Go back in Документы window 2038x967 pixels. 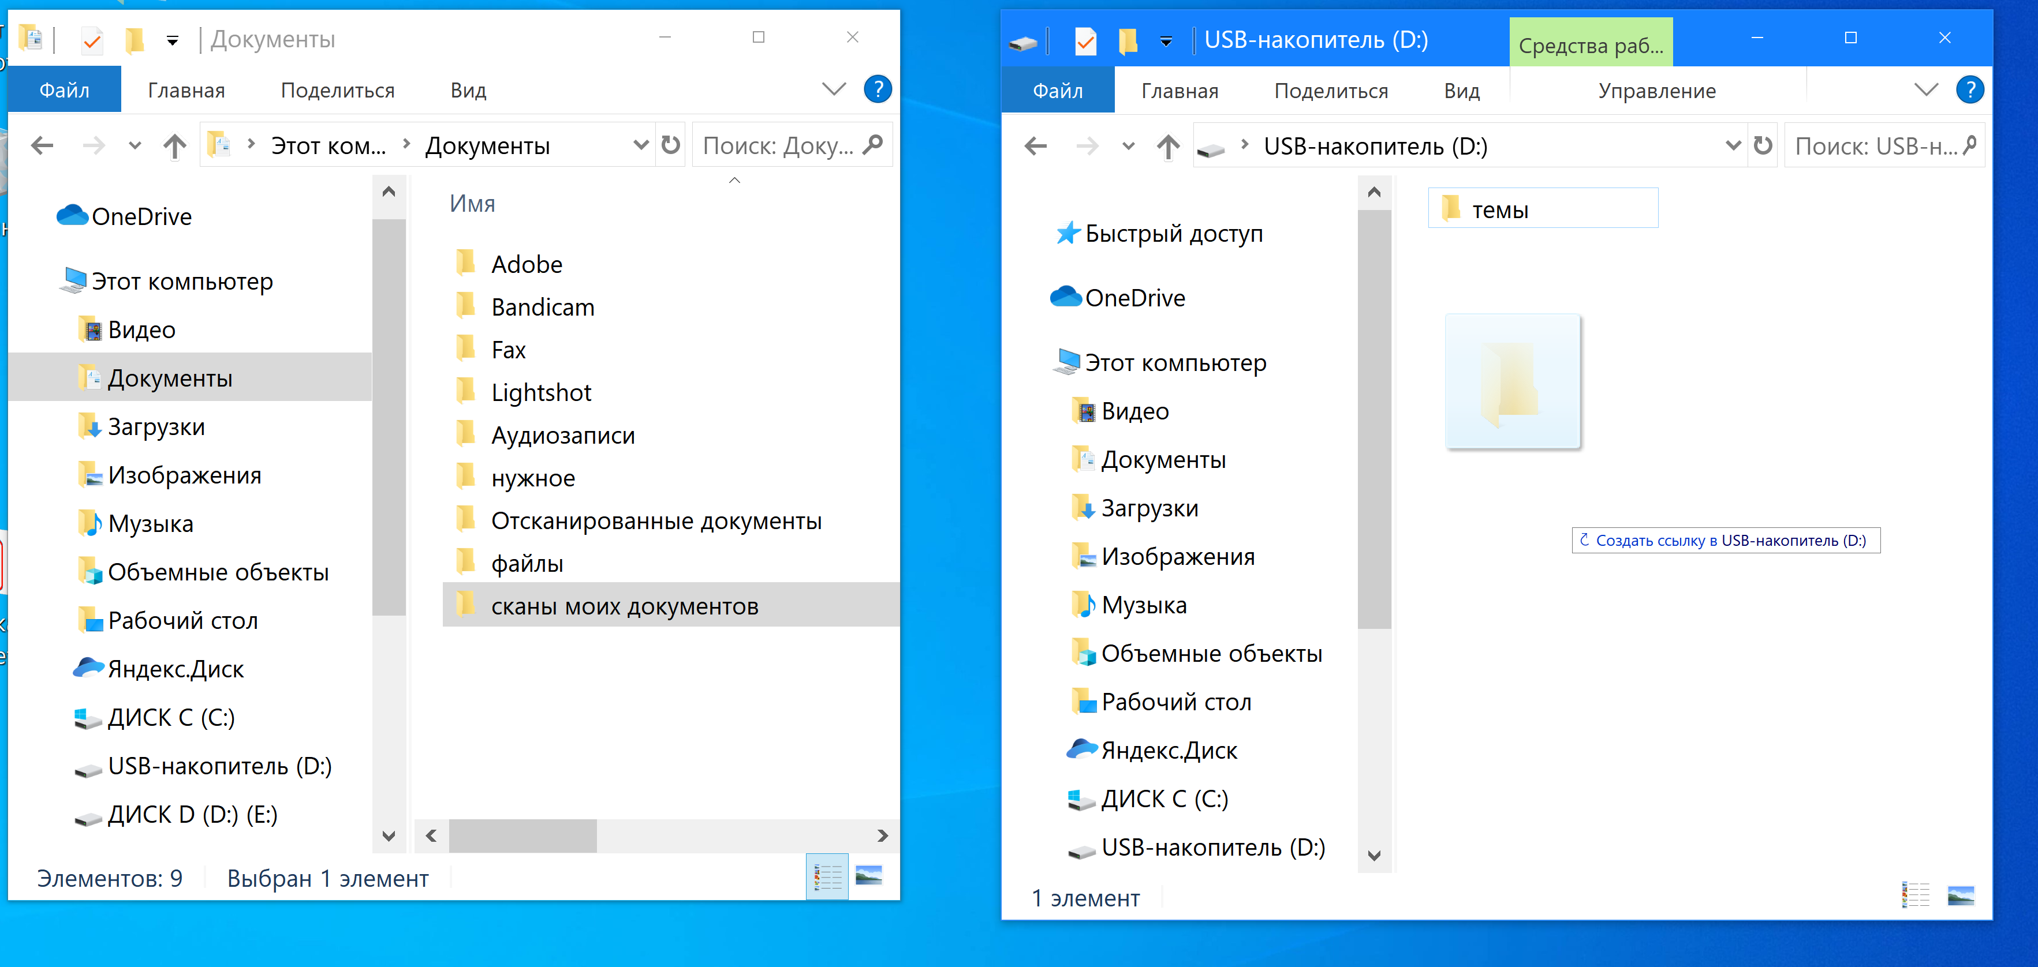coord(43,145)
